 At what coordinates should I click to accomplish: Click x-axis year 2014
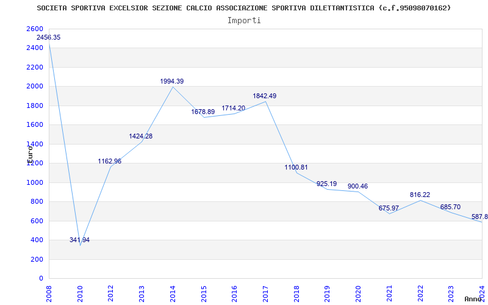[x=173, y=294]
